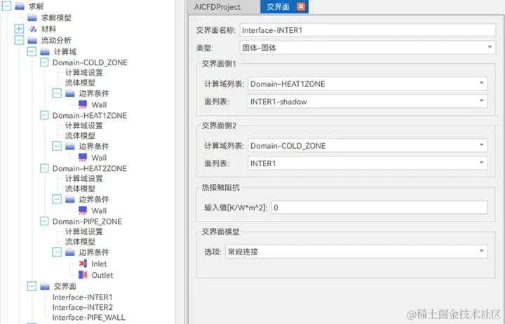The width and height of the screenshot is (505, 324).
Task: Select Domain-HEAT2ZONE in the tree
Action: click(x=90, y=168)
